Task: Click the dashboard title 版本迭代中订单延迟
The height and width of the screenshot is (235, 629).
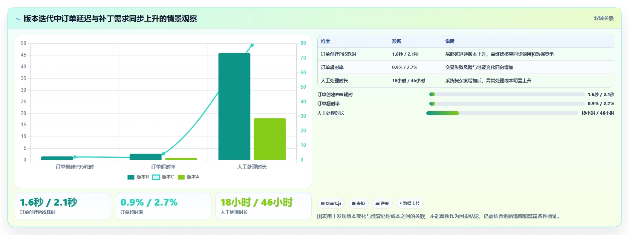Action: tap(110, 18)
